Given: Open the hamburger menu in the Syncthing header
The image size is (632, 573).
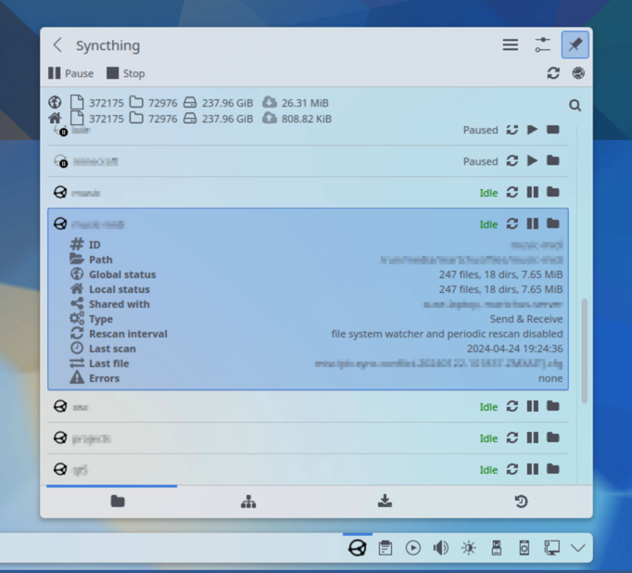Looking at the screenshot, I should [x=511, y=45].
